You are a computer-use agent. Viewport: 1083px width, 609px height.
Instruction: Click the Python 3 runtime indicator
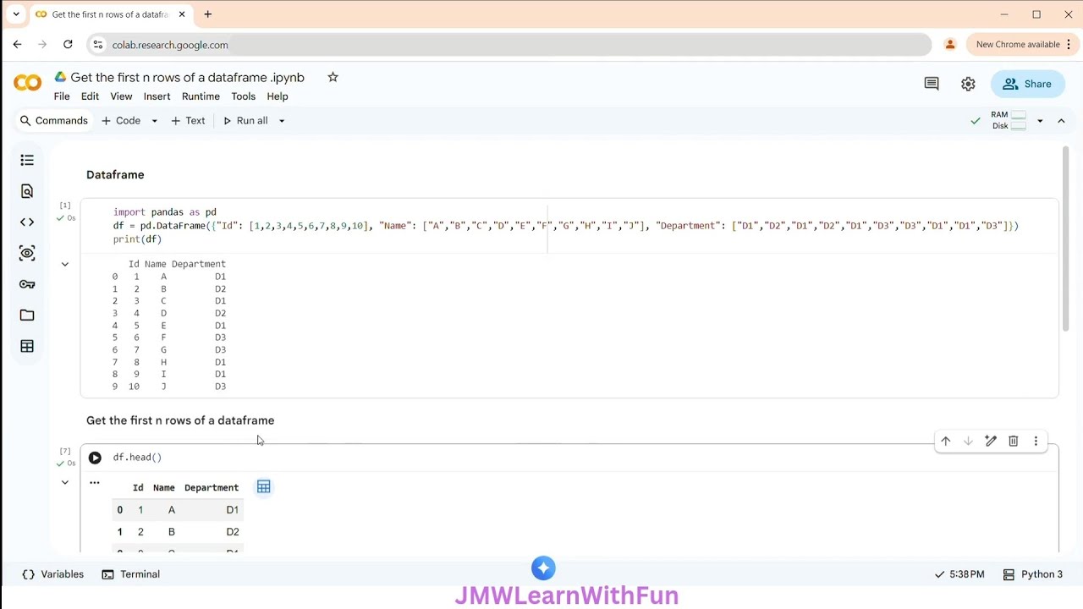click(x=1033, y=574)
